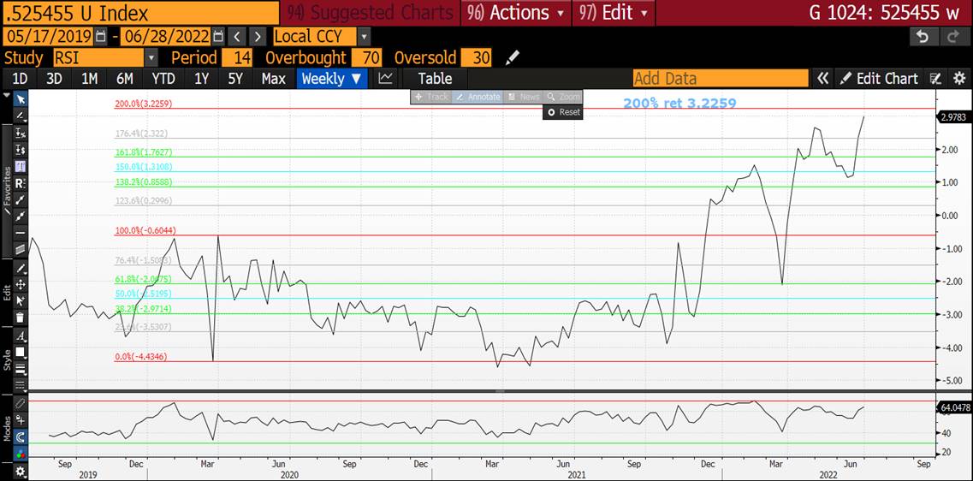Select the YTD range tab
973x481 pixels.
(163, 79)
